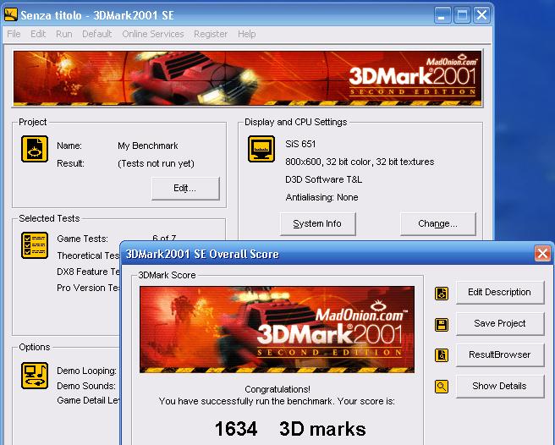Image resolution: width=555 pixels, height=445 pixels.
Task: Click 'D3D Software T&L' text
Action: (323, 179)
